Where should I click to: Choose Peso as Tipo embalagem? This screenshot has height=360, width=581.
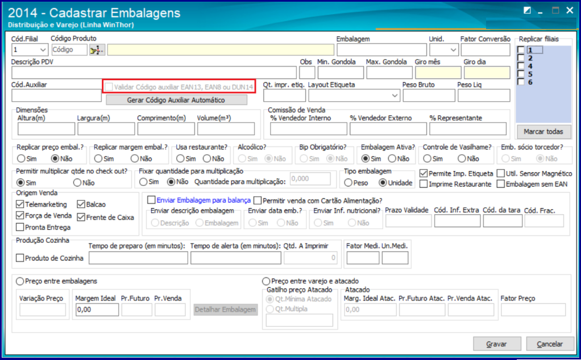tap(348, 183)
